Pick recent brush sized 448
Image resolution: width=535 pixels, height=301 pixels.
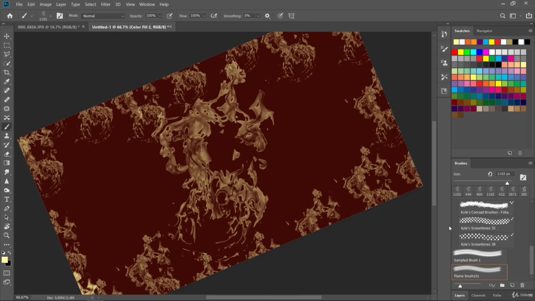tap(468, 191)
